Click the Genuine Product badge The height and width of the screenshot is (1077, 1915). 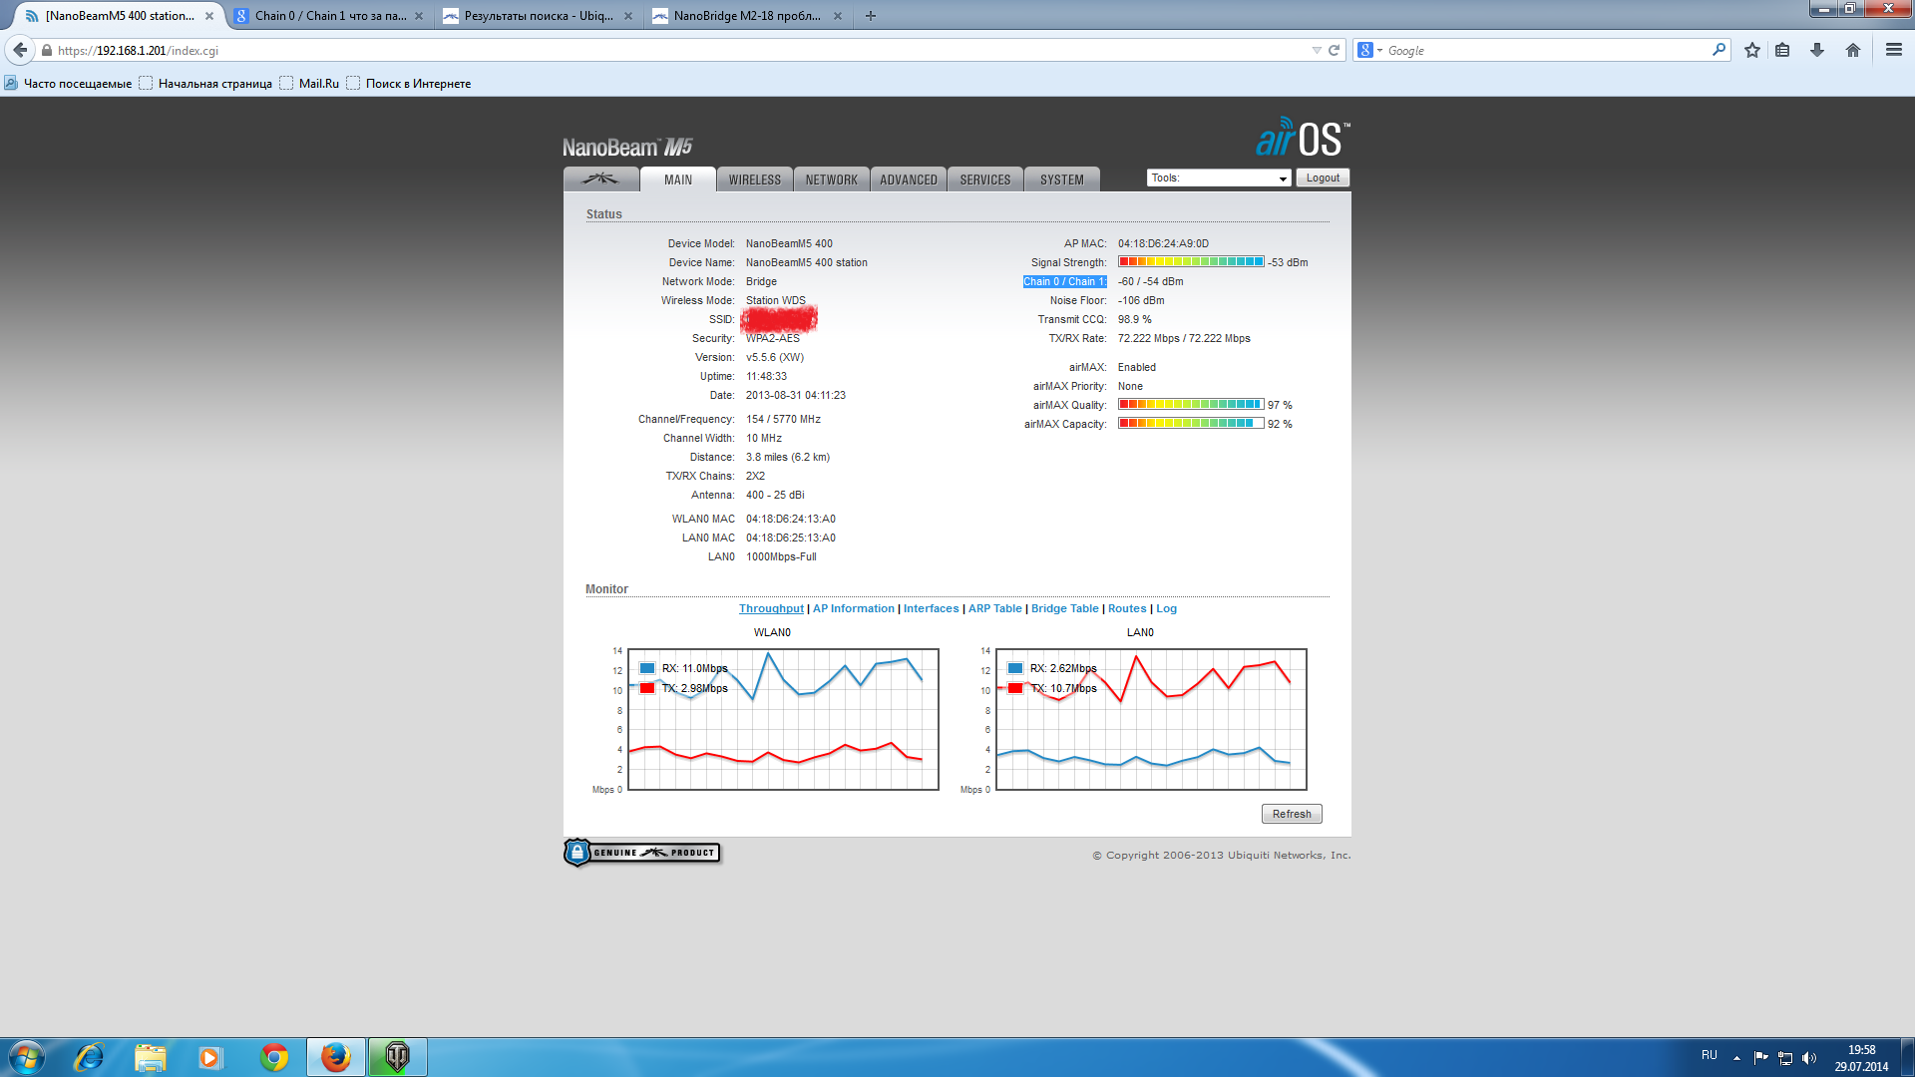[641, 853]
